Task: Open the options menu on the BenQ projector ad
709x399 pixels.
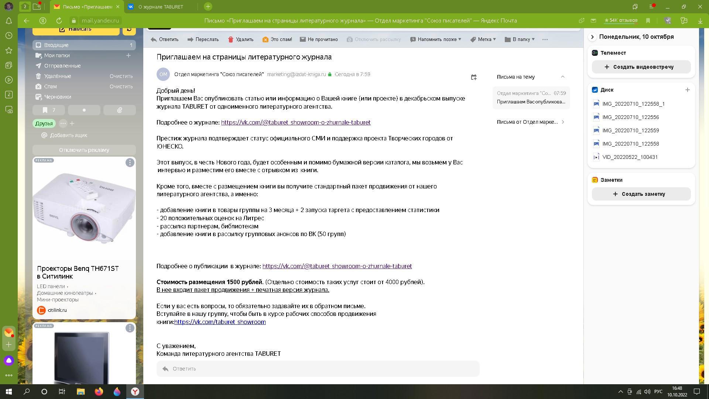Action: pos(130,163)
